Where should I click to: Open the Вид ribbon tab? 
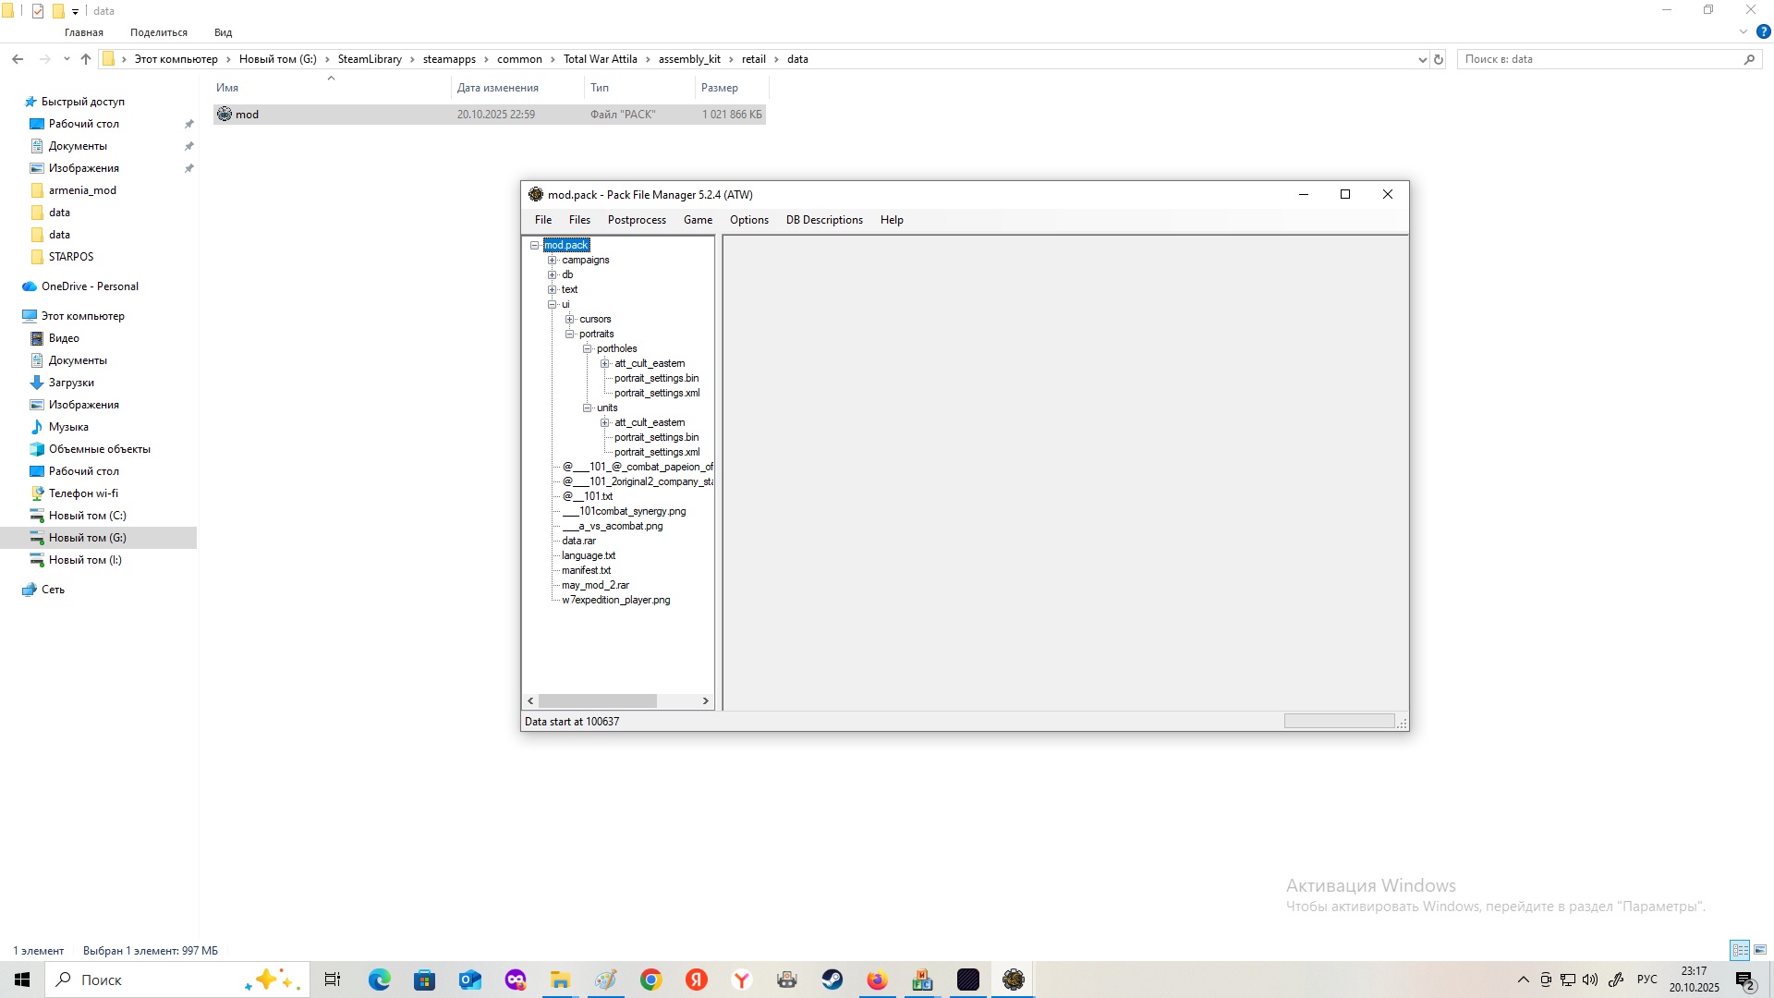224,32
